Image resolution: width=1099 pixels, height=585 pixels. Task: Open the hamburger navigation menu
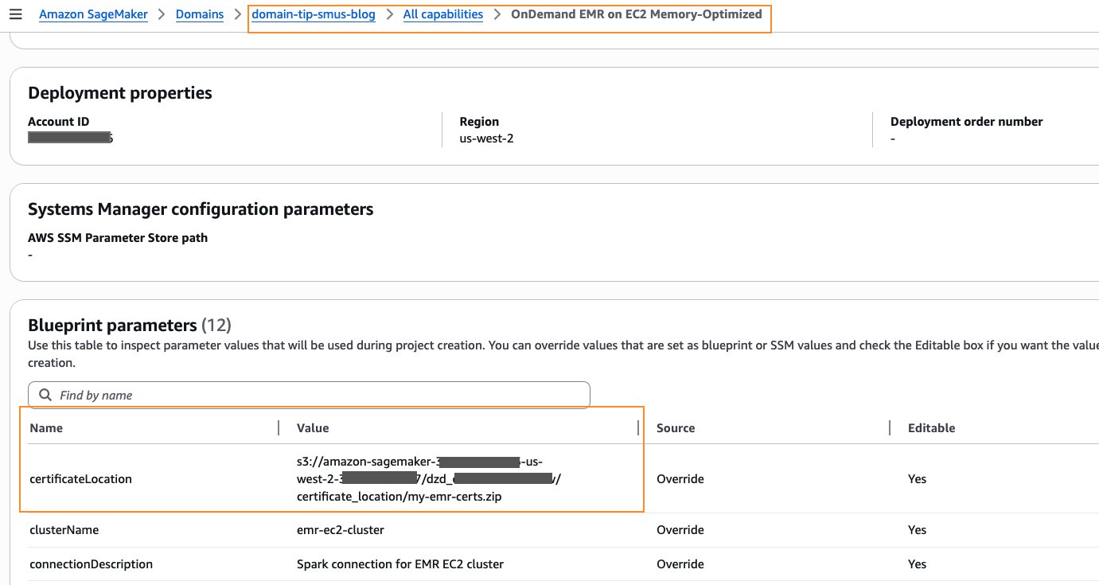tap(15, 14)
